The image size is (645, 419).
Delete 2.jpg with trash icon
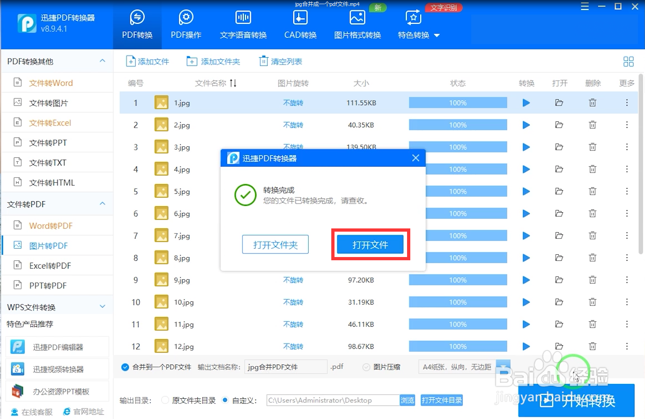coord(592,125)
